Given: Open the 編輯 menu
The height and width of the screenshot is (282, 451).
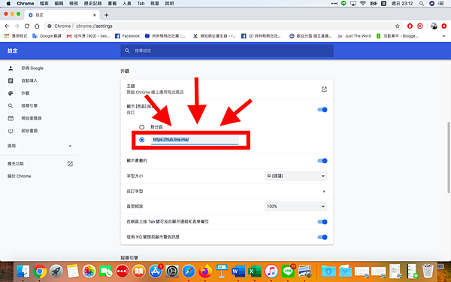Looking at the screenshot, I should pos(59,4).
